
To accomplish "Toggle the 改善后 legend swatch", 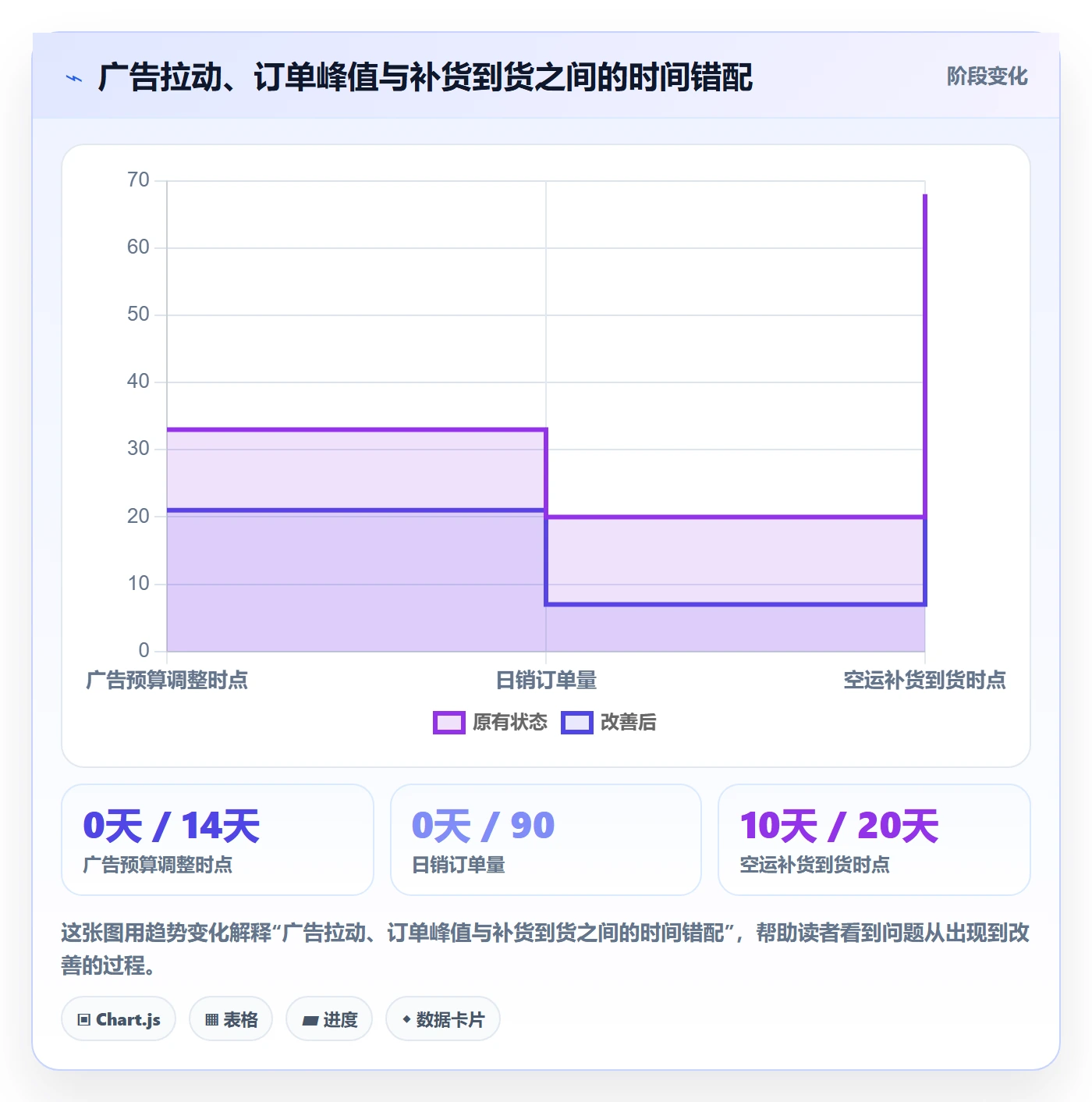I will pyautogui.click(x=577, y=723).
